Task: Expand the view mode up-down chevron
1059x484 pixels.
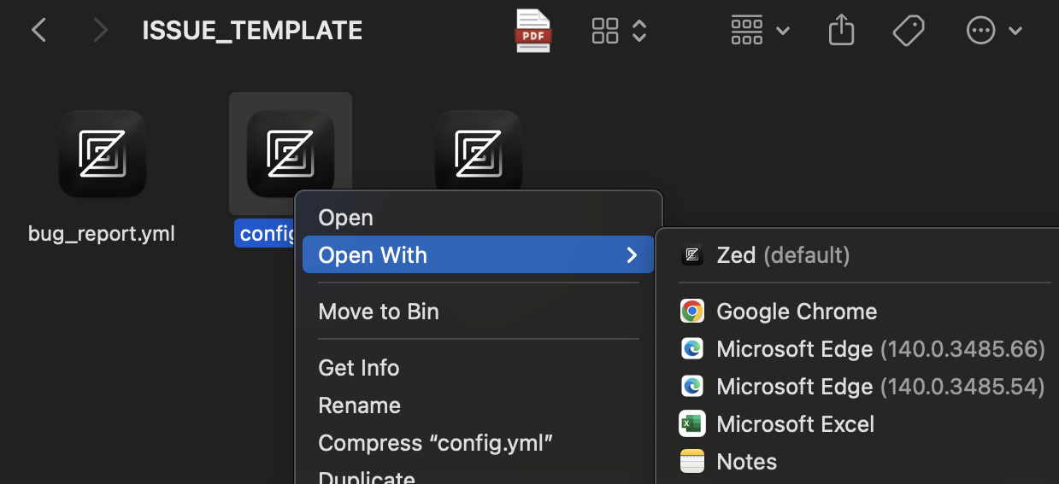Action: tap(639, 31)
